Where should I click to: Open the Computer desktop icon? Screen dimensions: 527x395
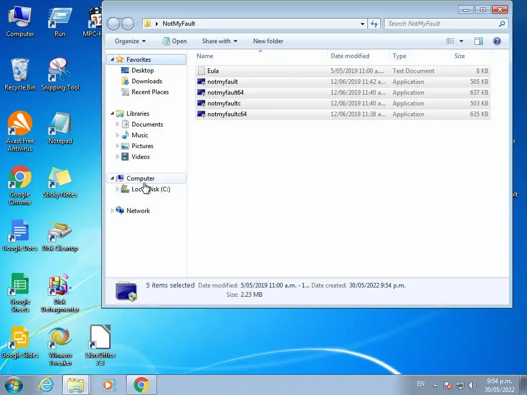pos(20,21)
